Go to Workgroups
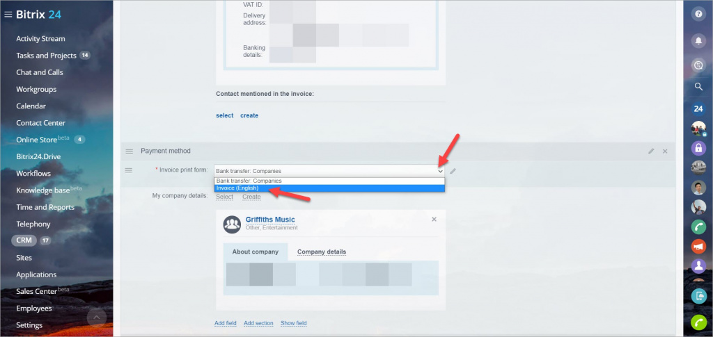 (x=36, y=90)
